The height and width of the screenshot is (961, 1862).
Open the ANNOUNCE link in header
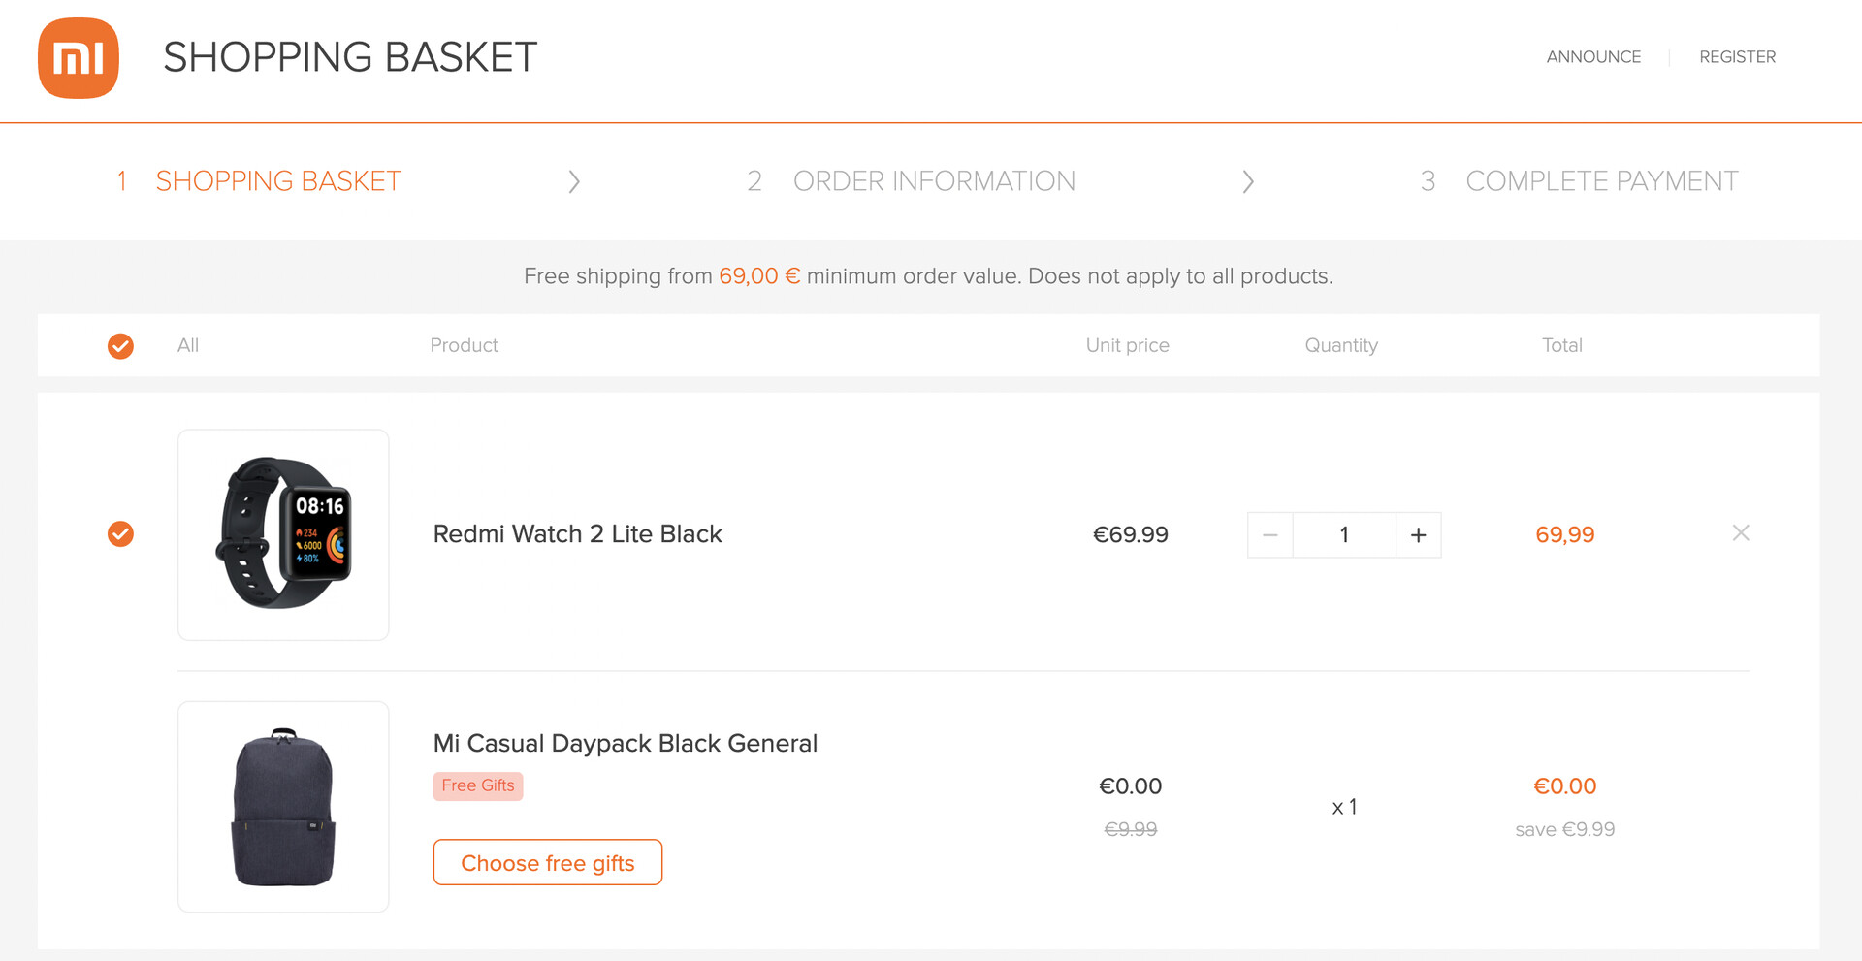click(x=1593, y=57)
